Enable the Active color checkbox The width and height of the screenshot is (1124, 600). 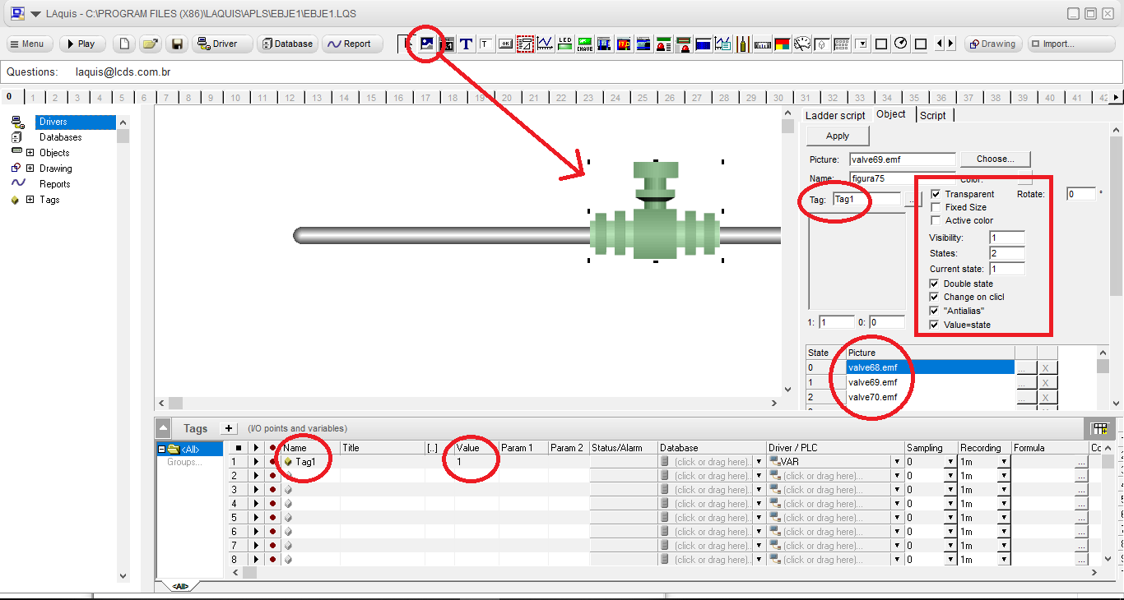pyautogui.click(x=936, y=220)
